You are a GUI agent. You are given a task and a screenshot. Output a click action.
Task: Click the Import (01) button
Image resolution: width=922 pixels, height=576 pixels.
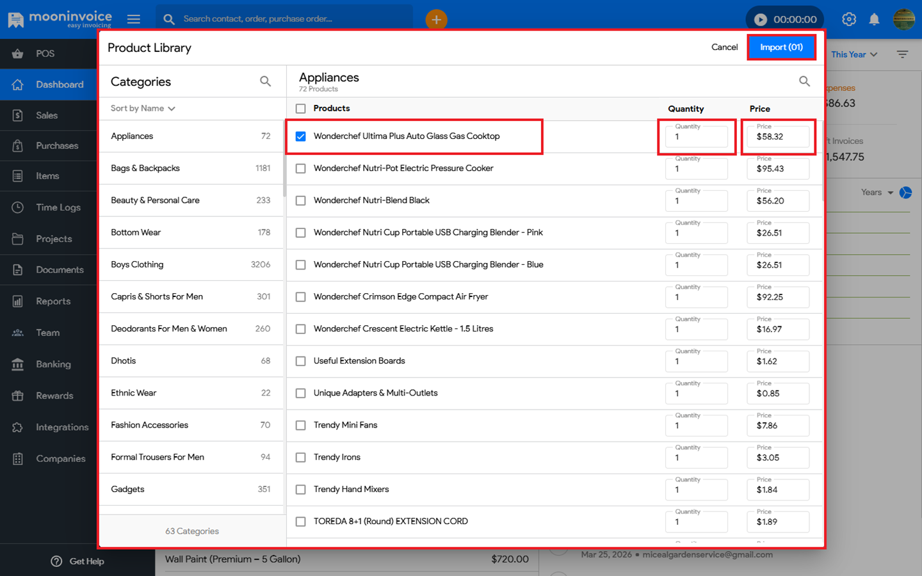coord(781,47)
